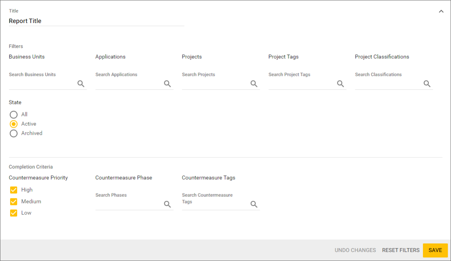Click the Project Tags search magnifier icon

coord(340,84)
